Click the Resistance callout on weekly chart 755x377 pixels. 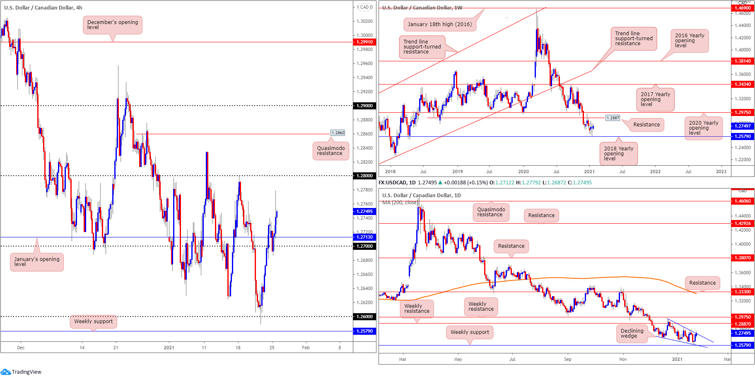(x=646, y=125)
